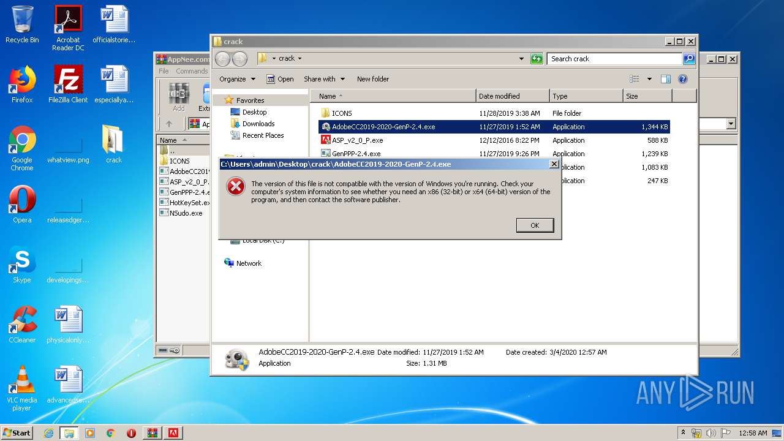Viewport: 784px width, 441px height.
Task: Launch Opera desktop icon
Action: (x=22, y=205)
